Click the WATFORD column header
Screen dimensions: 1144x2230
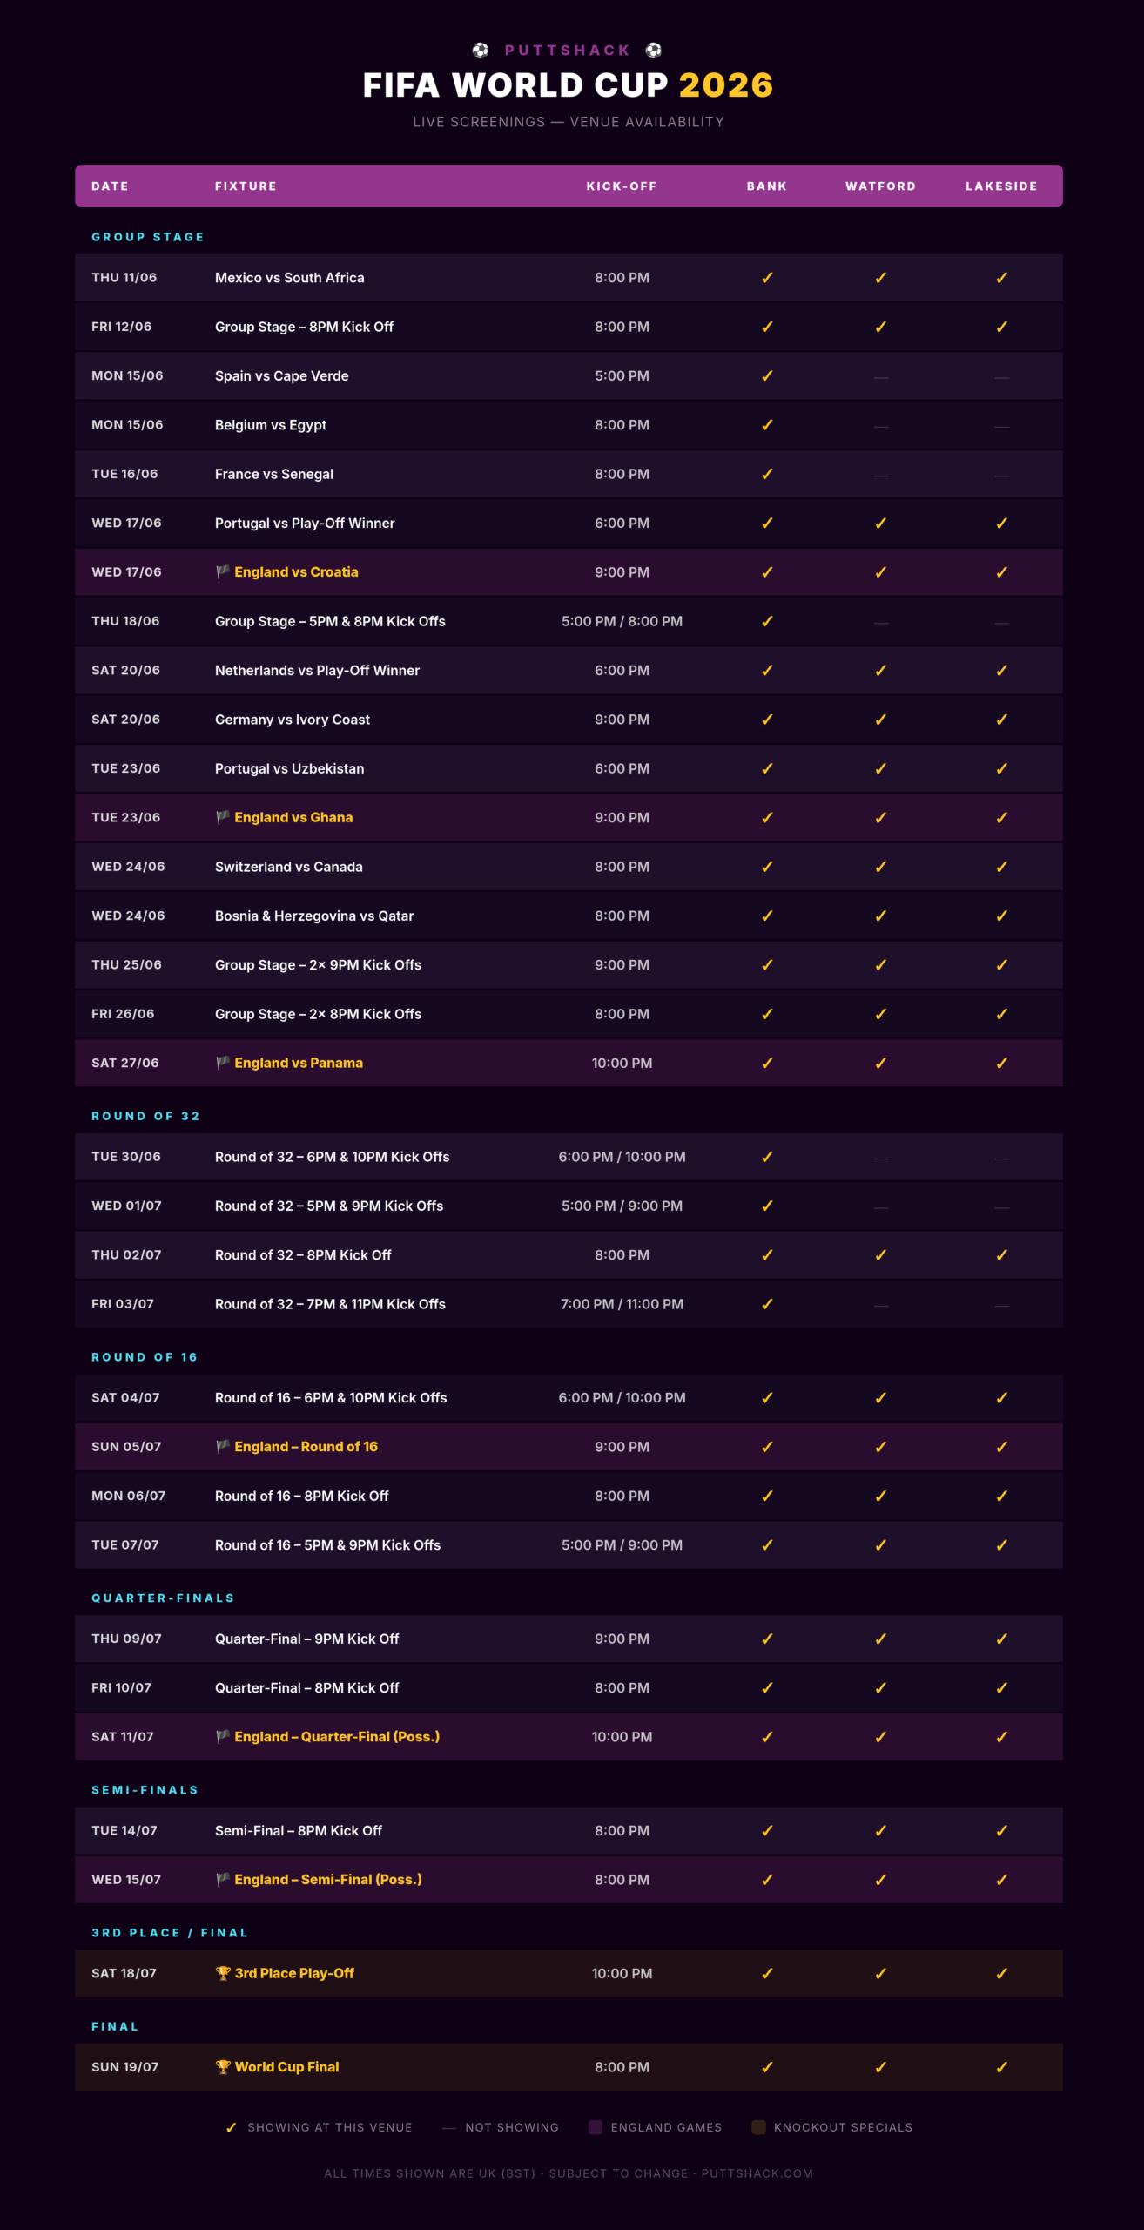tap(881, 186)
